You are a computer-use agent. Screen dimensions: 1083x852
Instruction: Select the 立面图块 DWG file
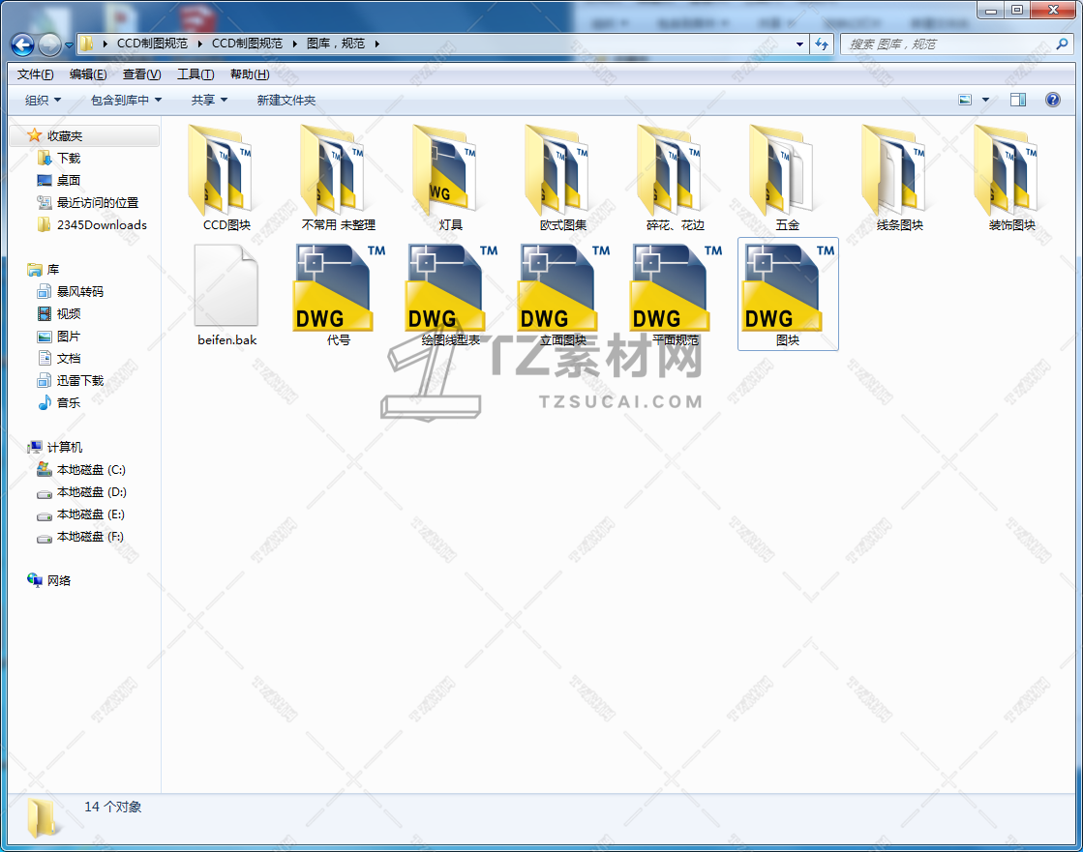point(563,295)
